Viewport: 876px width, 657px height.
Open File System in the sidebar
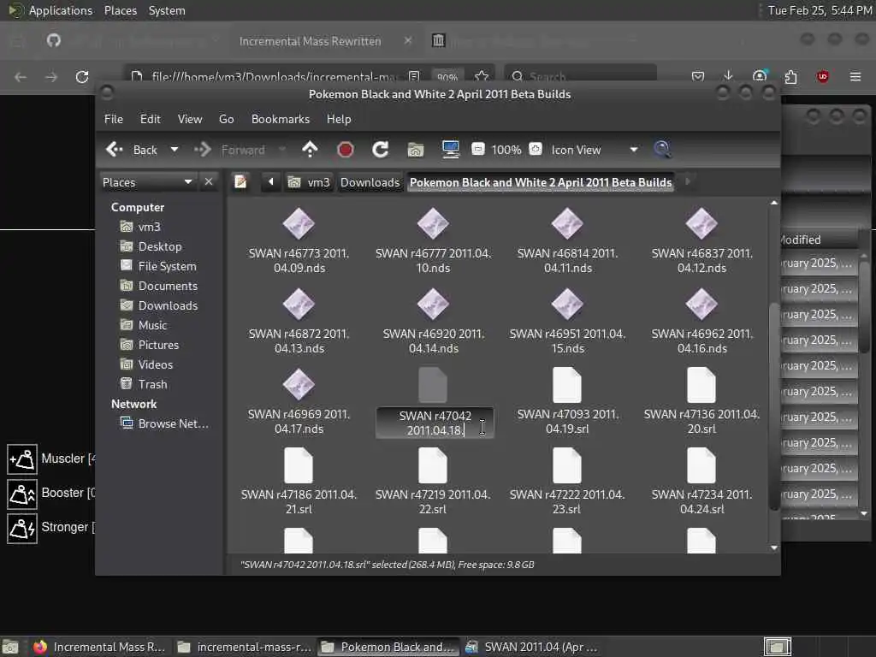pyautogui.click(x=167, y=266)
